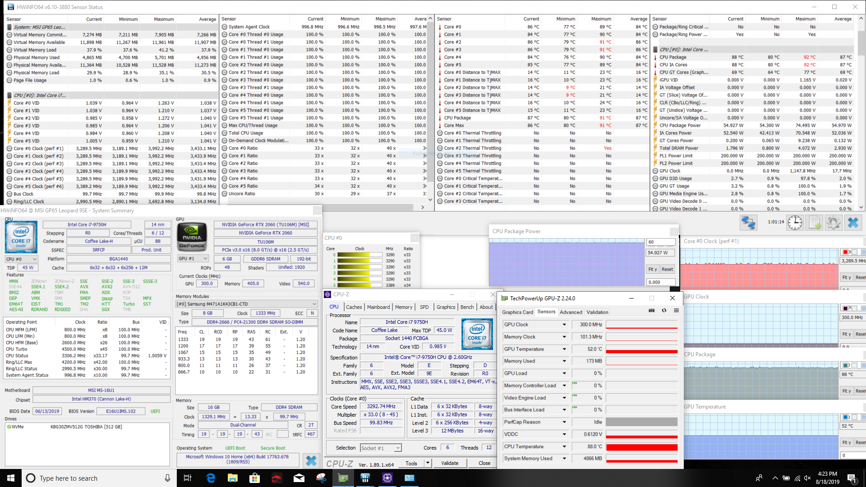Expand GPU Temperature sensor dropdown in GPU-Z
This screenshot has height=487, width=866.
[564, 349]
